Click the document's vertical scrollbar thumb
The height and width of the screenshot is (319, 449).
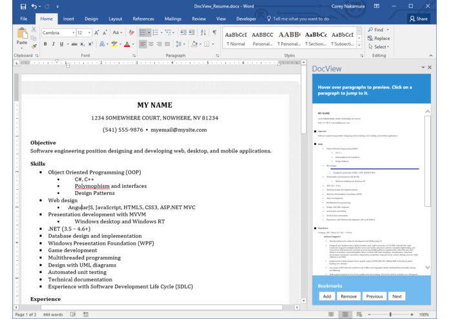pyautogui.click(x=304, y=99)
